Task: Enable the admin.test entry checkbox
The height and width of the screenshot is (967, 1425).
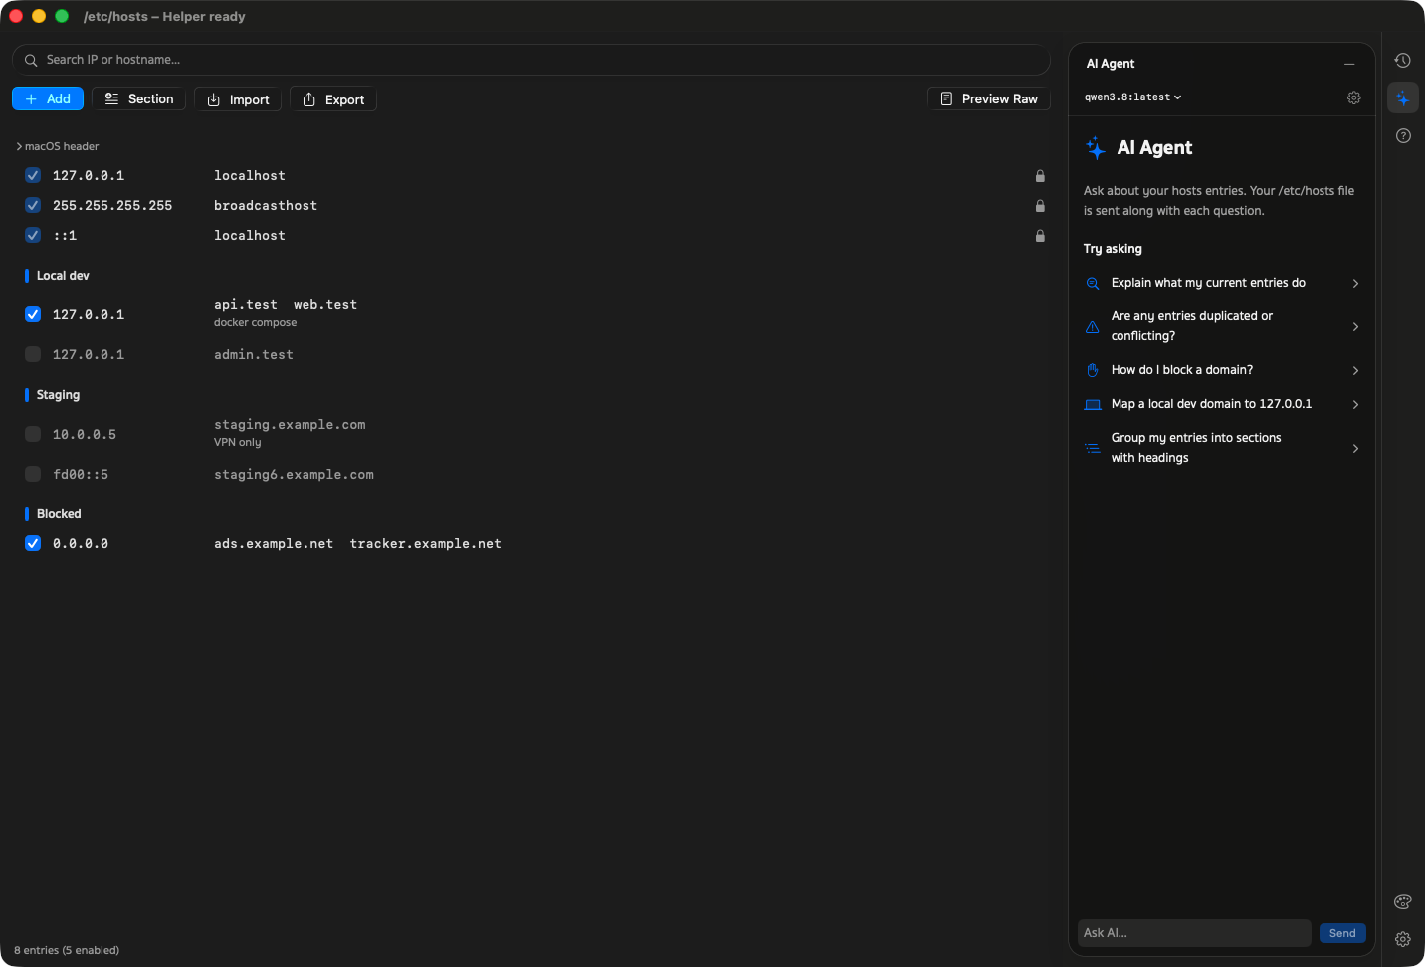Action: tap(33, 354)
